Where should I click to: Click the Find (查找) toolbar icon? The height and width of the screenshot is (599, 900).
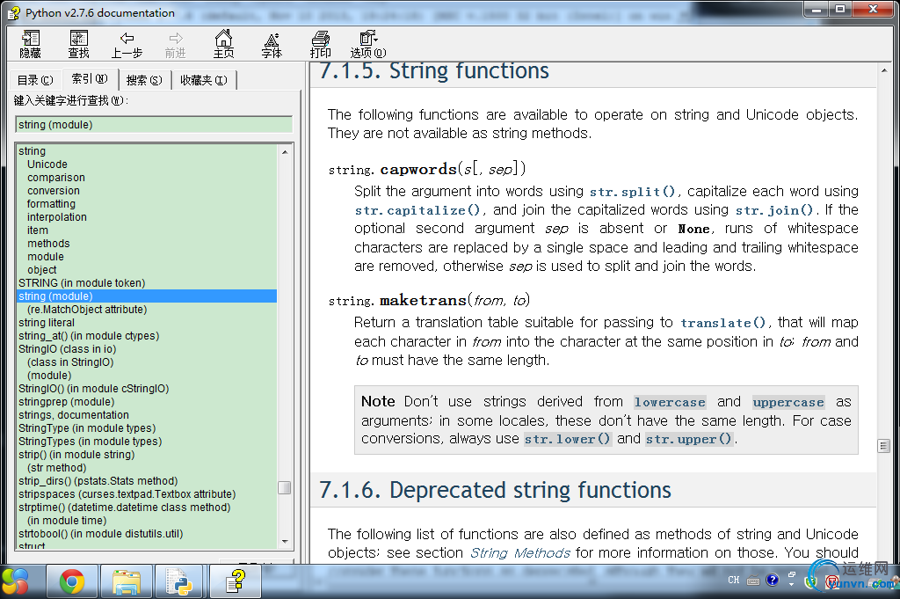(78, 44)
